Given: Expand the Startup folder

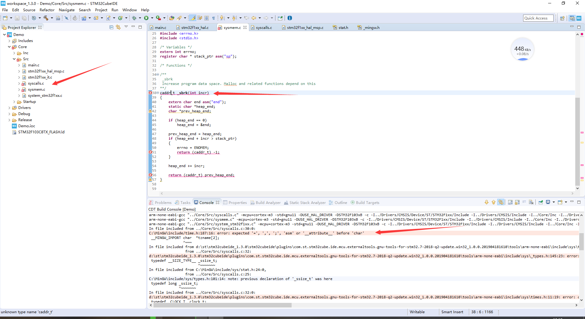Looking at the screenshot, I should point(14,101).
